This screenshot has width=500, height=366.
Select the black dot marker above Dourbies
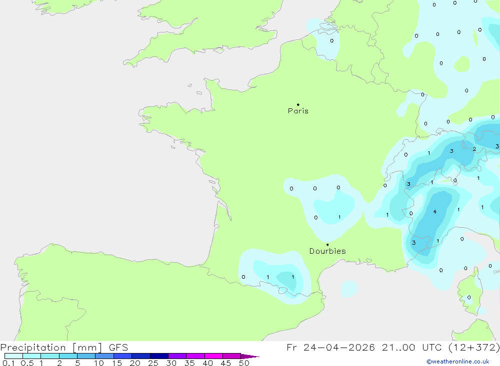coord(327,245)
